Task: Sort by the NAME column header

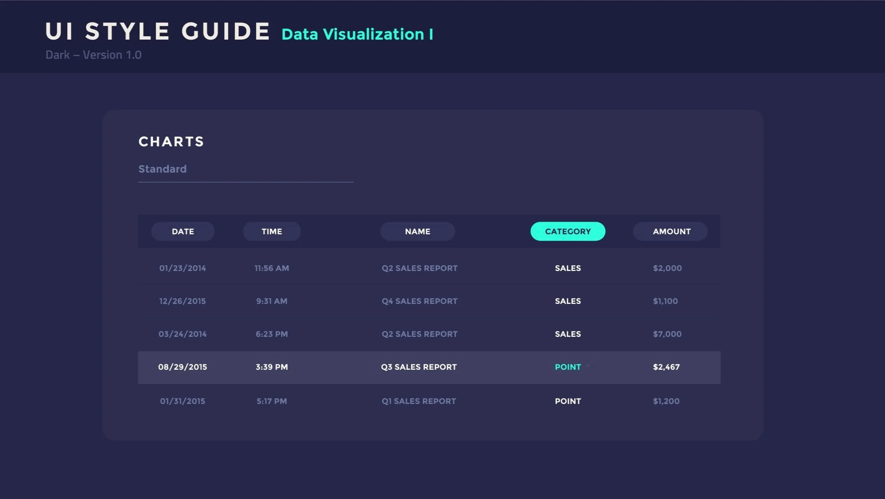Action: point(417,231)
